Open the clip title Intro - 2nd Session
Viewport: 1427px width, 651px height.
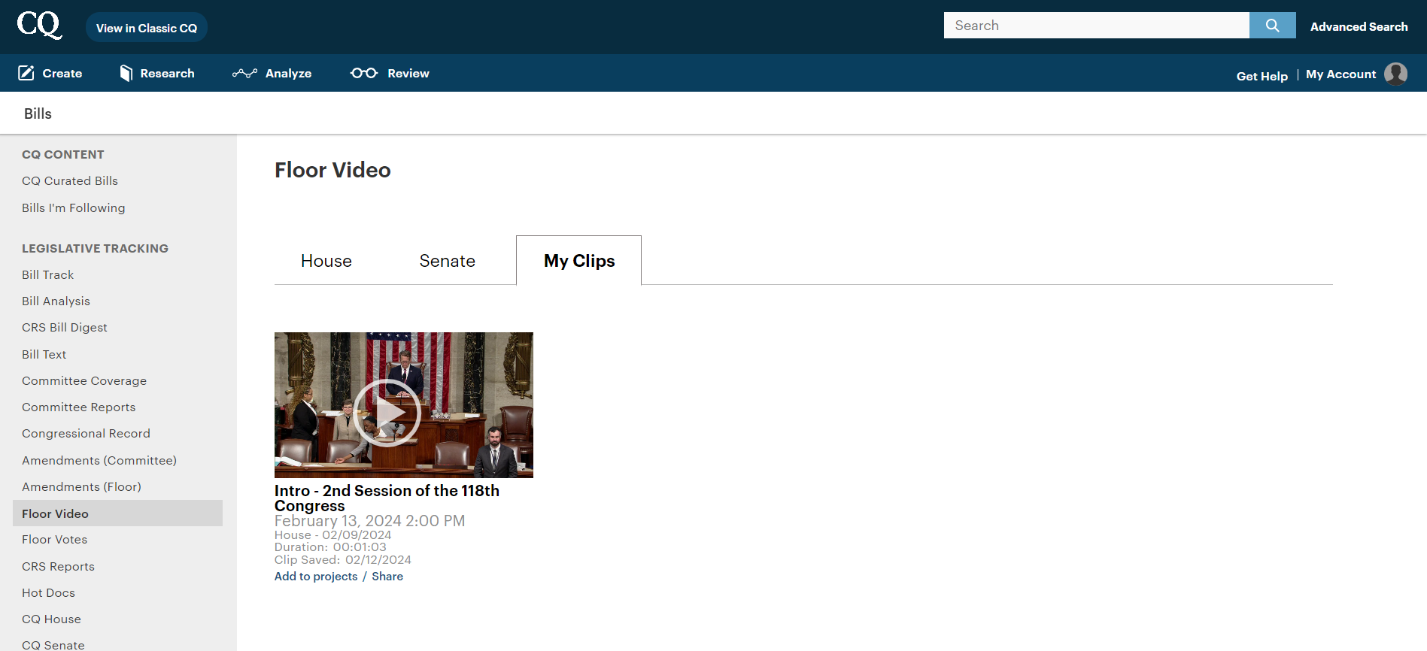click(387, 498)
